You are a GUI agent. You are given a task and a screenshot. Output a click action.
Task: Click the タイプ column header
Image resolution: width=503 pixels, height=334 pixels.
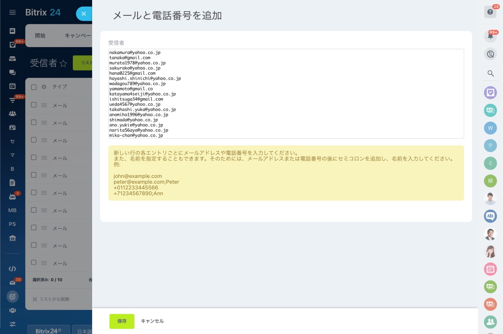pos(60,87)
